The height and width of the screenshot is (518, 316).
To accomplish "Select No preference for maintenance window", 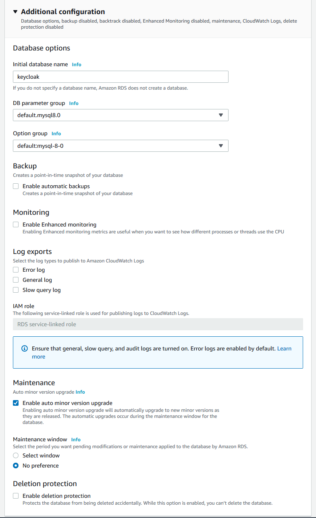I will click(15, 465).
